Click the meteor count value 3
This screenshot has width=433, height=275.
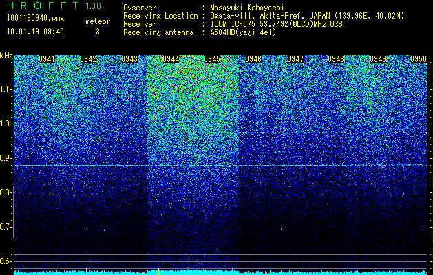pyautogui.click(x=98, y=32)
